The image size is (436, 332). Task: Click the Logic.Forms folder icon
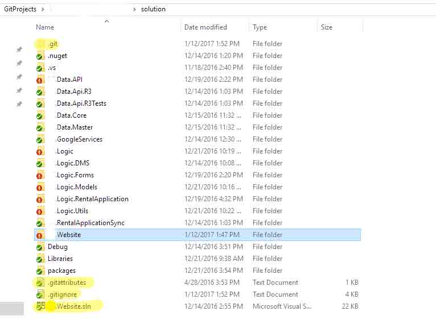(x=40, y=175)
